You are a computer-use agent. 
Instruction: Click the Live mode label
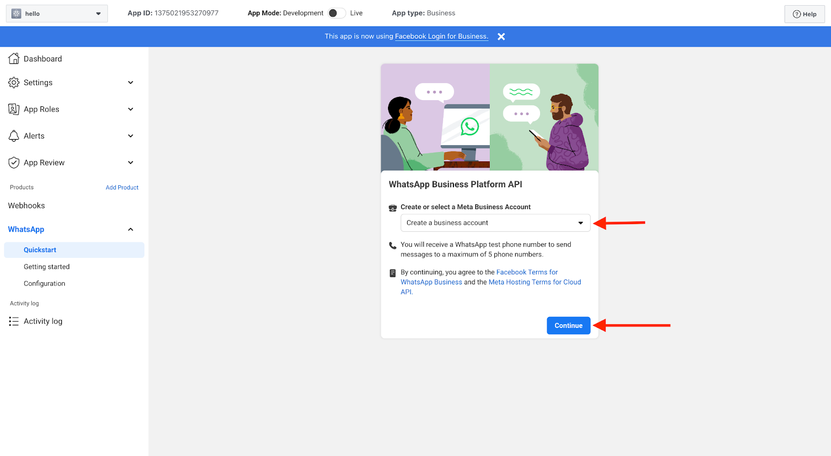[356, 13]
